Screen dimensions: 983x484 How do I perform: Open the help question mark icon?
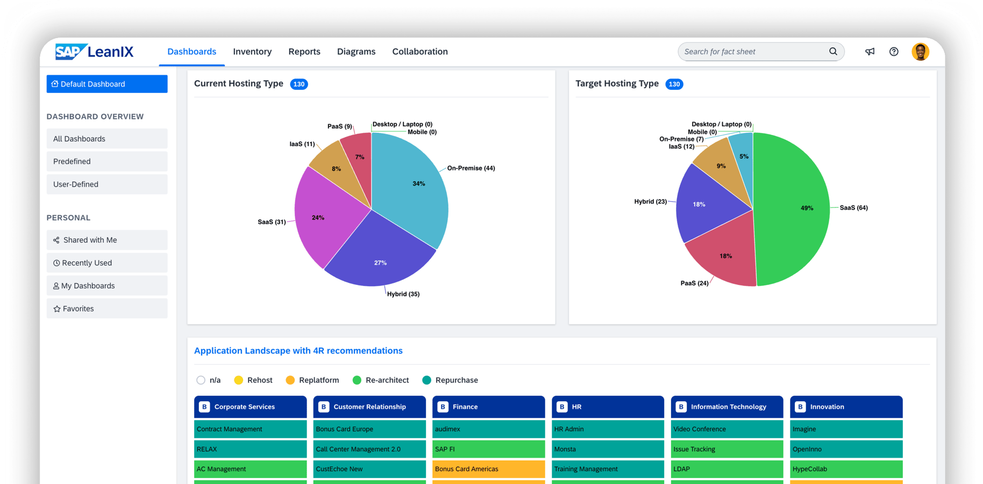(x=894, y=52)
